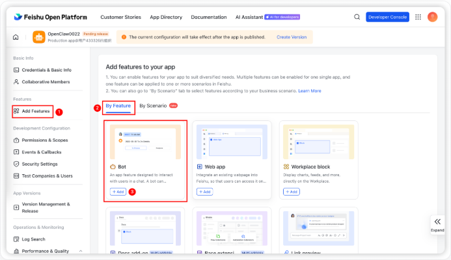
Task: Switch to the By Scenario tab
Action: tap(153, 106)
